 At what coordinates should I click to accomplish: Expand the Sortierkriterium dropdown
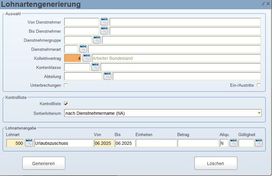coord(259,113)
